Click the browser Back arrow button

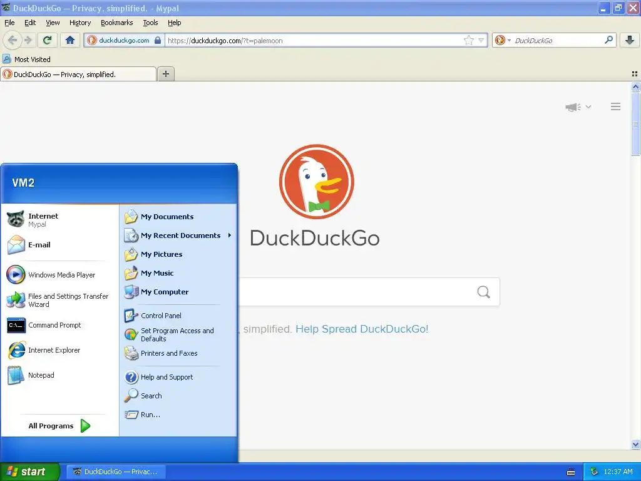point(13,40)
